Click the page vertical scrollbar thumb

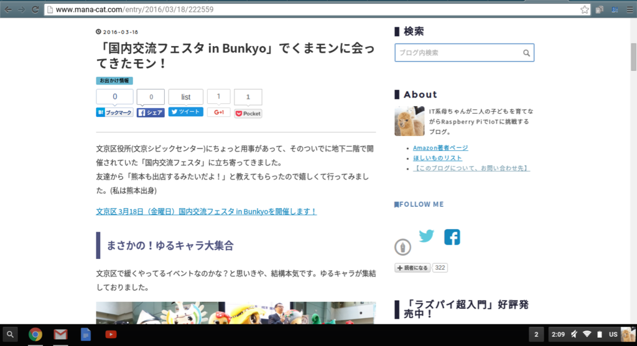[x=633, y=57]
